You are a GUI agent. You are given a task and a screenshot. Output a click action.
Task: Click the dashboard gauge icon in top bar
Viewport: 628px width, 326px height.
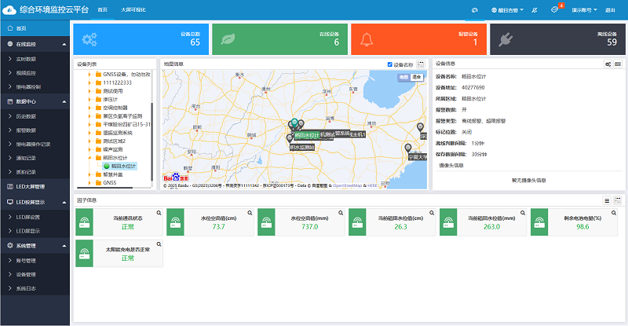(474, 9)
